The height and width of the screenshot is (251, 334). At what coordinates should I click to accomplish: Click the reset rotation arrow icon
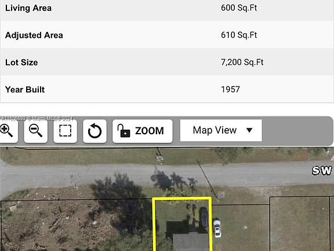coord(95,131)
